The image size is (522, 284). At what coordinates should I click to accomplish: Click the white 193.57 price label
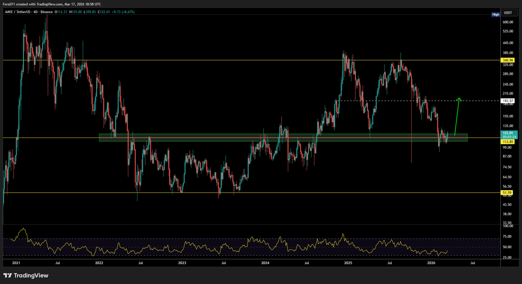(507, 100)
